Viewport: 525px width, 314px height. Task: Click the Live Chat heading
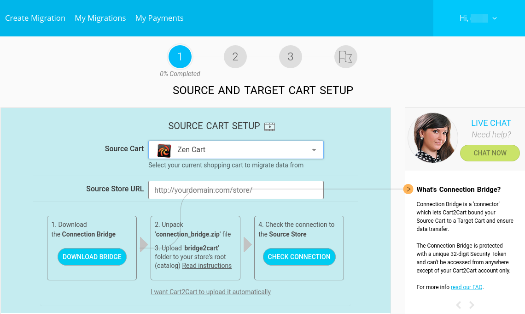pos(491,123)
